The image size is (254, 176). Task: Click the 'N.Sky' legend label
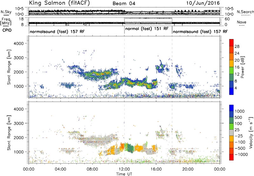pyautogui.click(x=6, y=12)
